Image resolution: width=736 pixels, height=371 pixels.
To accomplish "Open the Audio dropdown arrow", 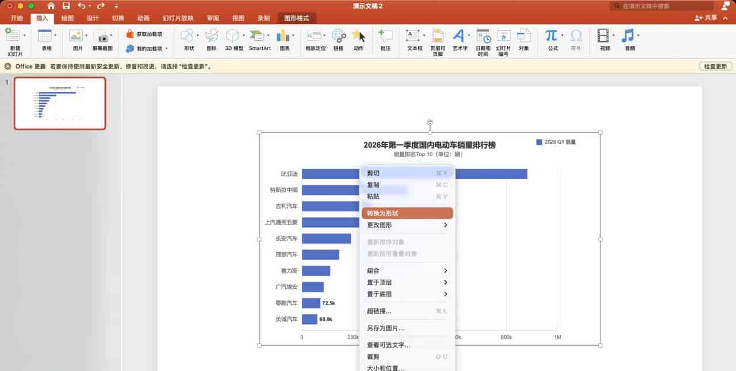I will coord(638,36).
